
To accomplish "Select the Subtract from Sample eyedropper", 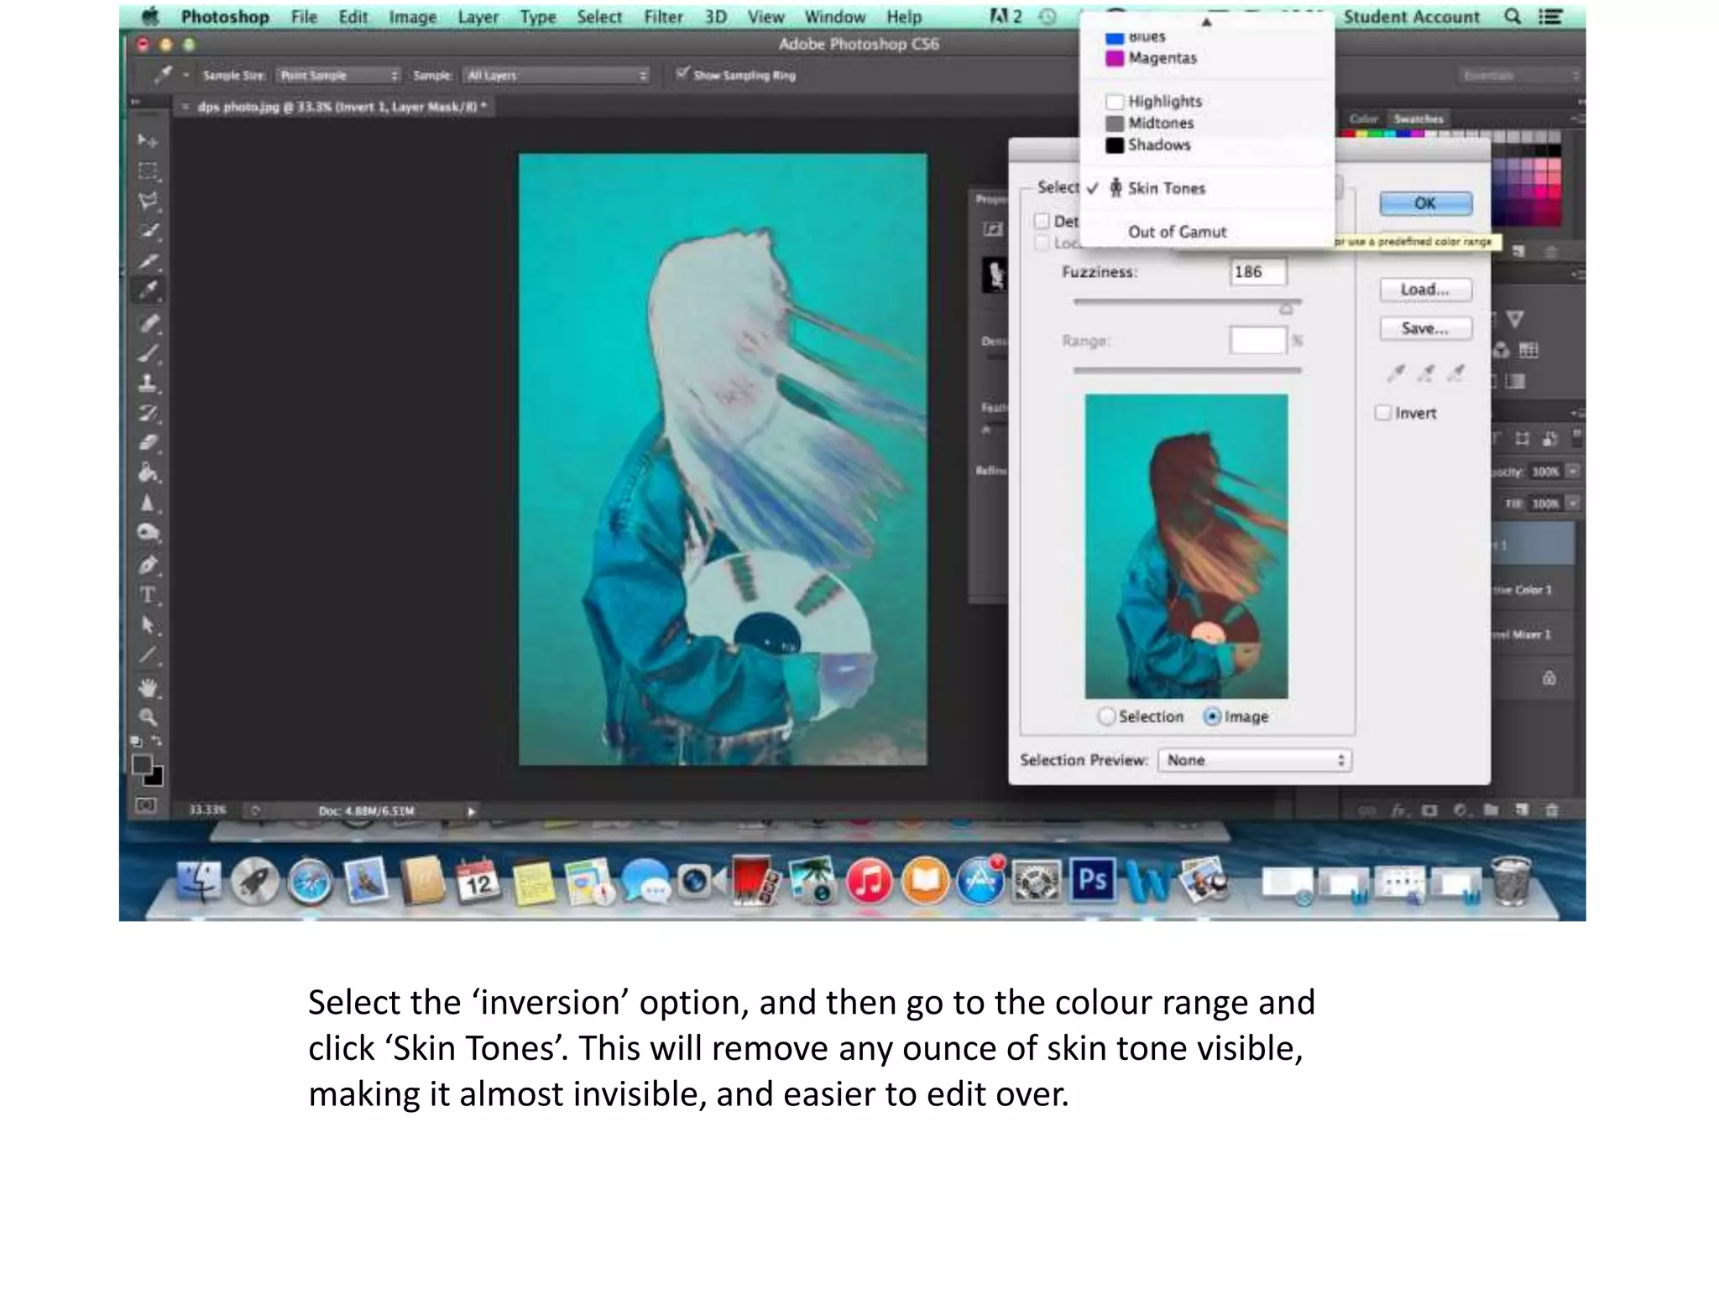I will pyautogui.click(x=1456, y=373).
